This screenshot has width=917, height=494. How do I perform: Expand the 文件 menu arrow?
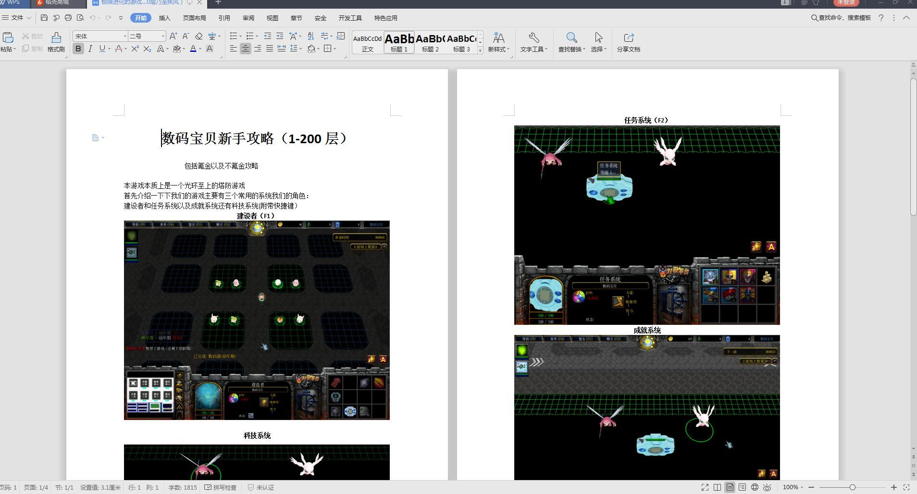29,18
